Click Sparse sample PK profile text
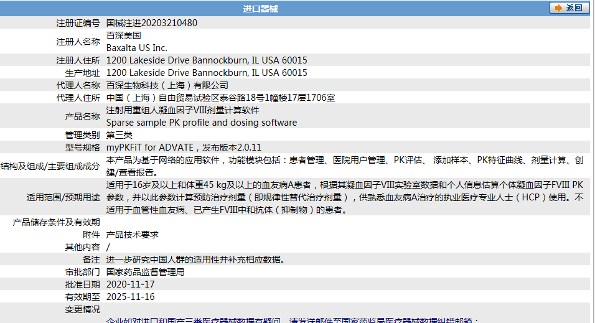The height and width of the screenshot is (323, 595). click(x=202, y=123)
